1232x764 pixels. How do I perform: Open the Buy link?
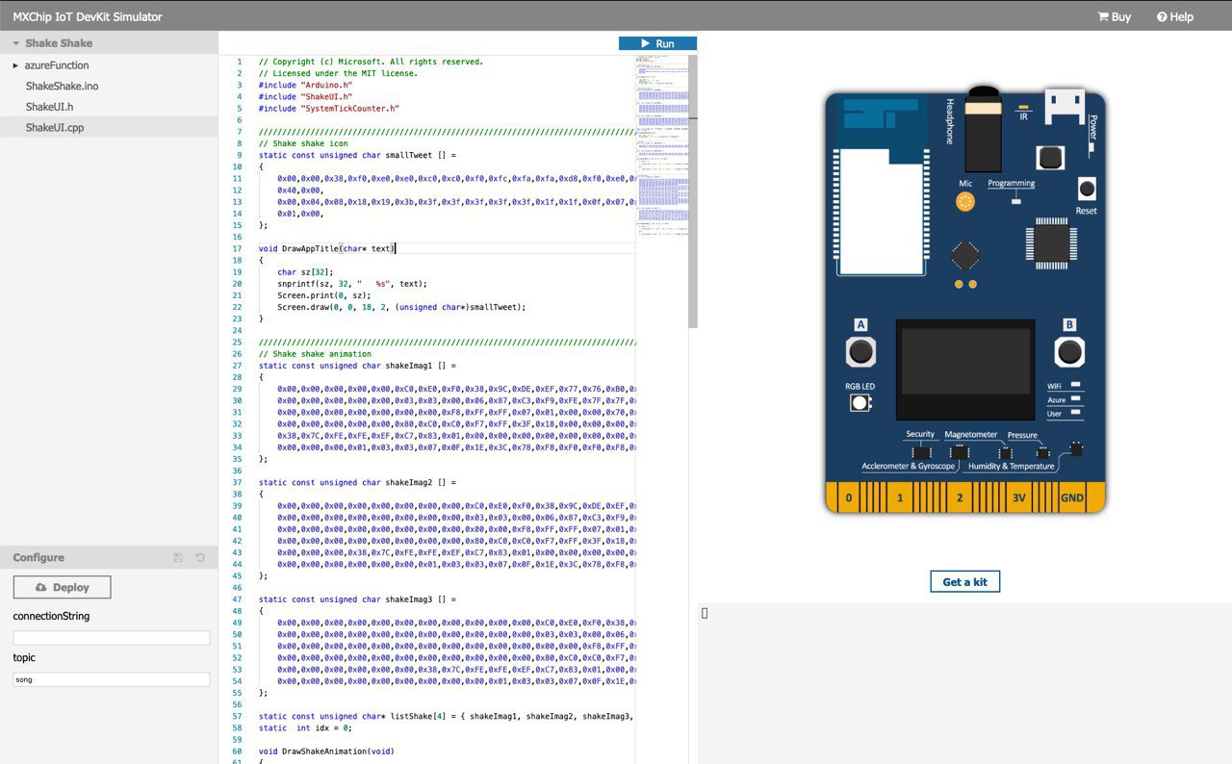[1115, 16]
